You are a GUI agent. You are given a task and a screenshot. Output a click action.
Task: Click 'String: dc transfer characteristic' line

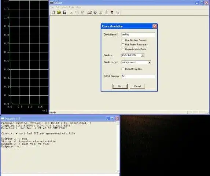point(29,141)
